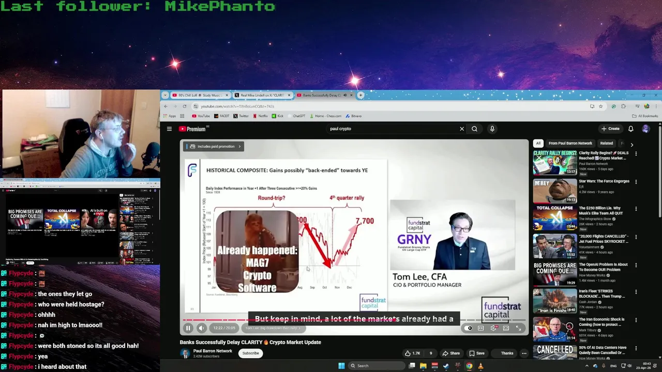Open the FACEIT bookmark
The image size is (662, 372).
(221, 116)
